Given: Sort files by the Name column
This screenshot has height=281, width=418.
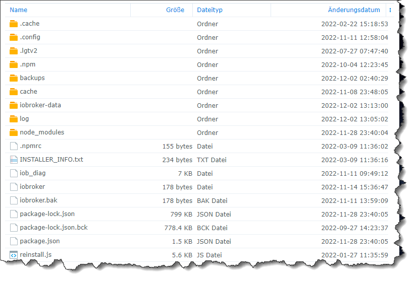Looking at the screenshot, I should pos(18,10).
